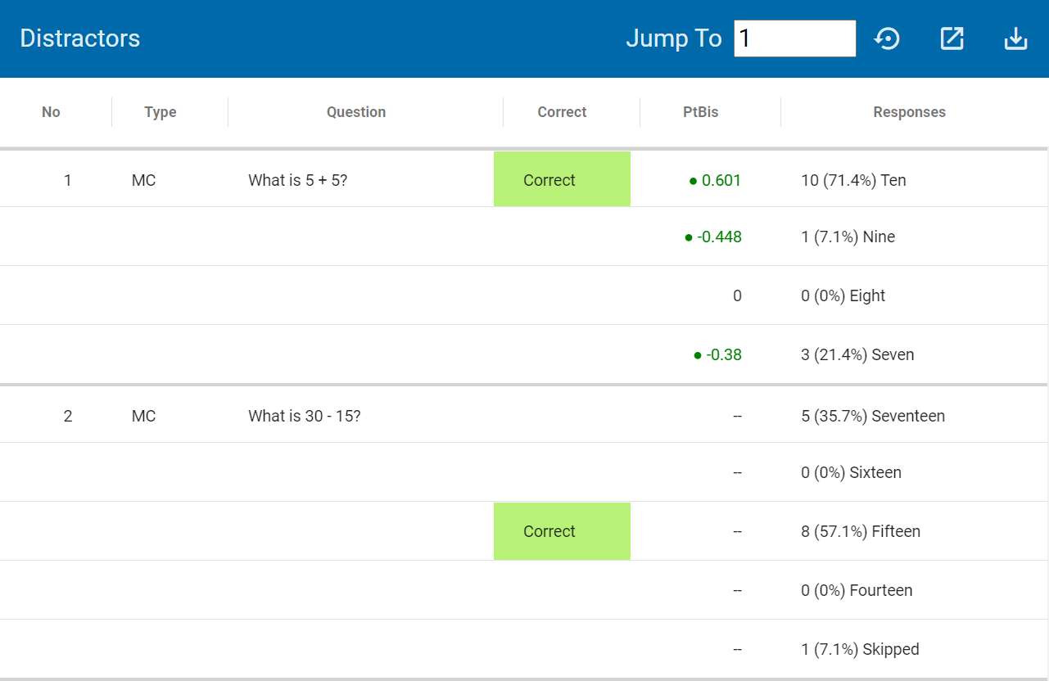1049x681 pixels.
Task: Click the '1 (7.1%) Skipped' response row
Action: (x=860, y=649)
